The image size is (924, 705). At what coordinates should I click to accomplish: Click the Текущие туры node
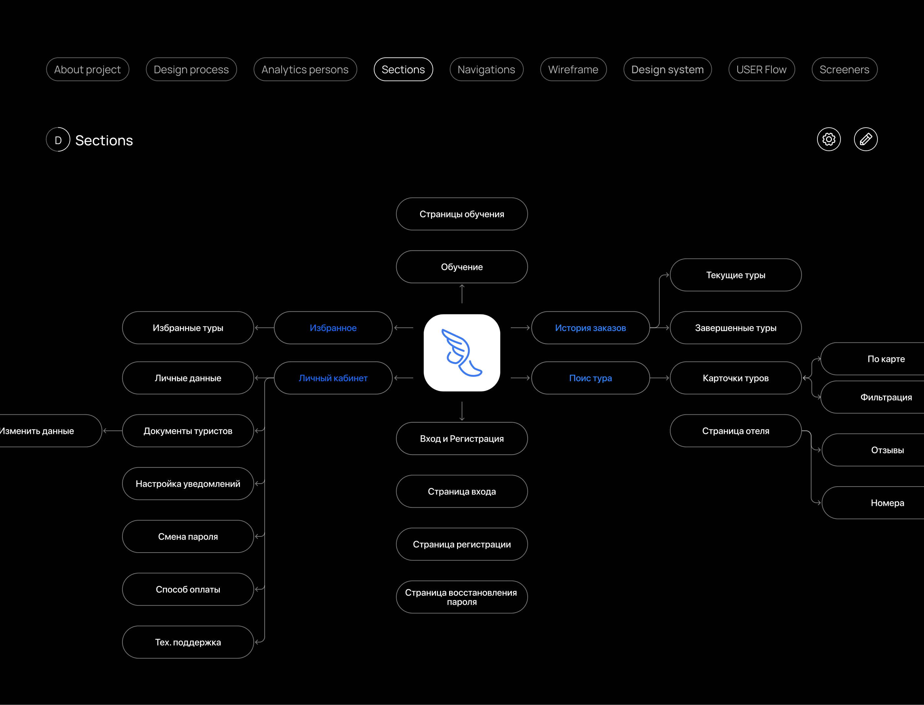tap(736, 275)
